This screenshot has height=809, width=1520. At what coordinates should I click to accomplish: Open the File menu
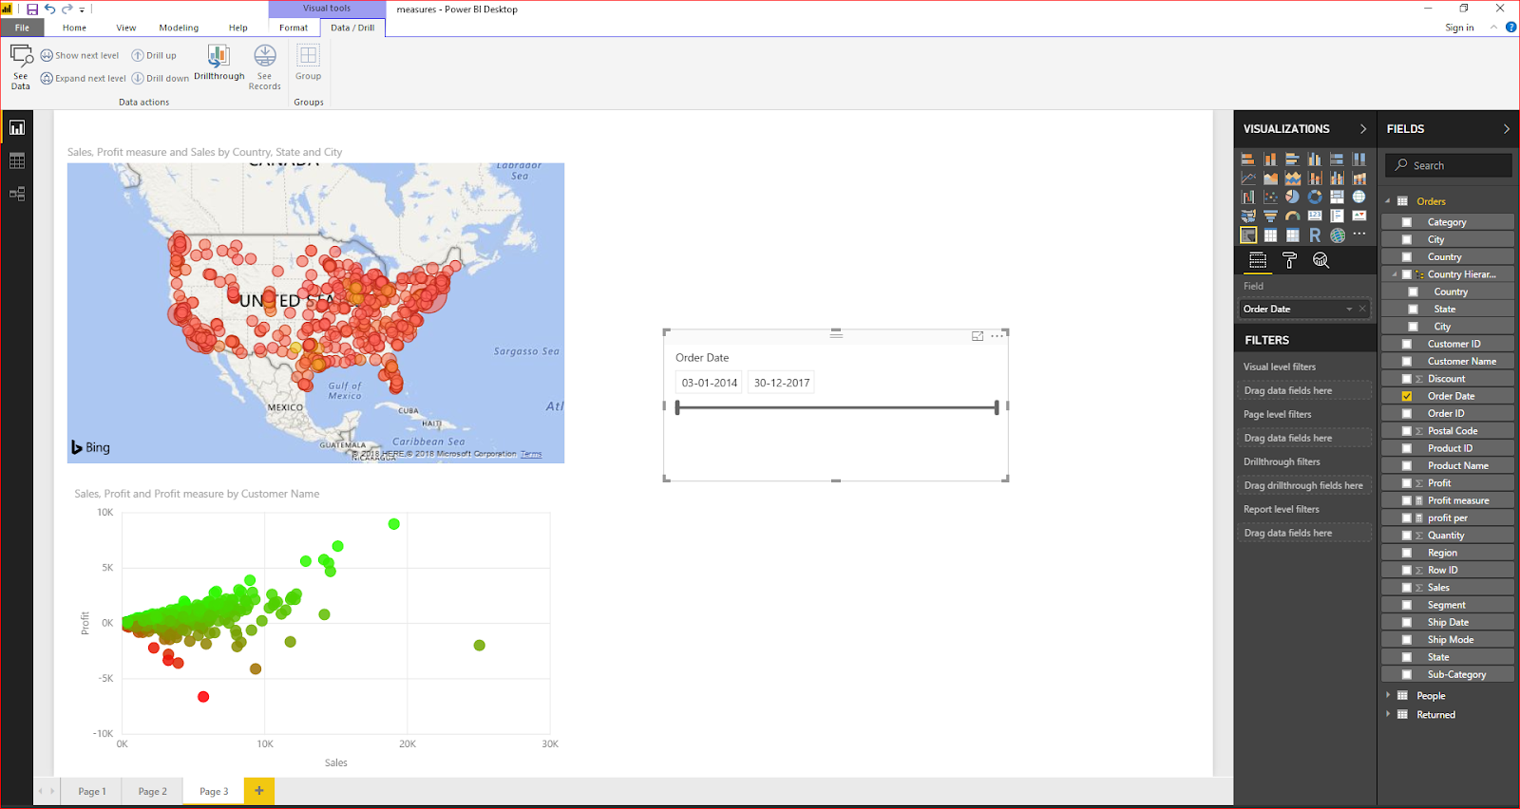pos(22,28)
